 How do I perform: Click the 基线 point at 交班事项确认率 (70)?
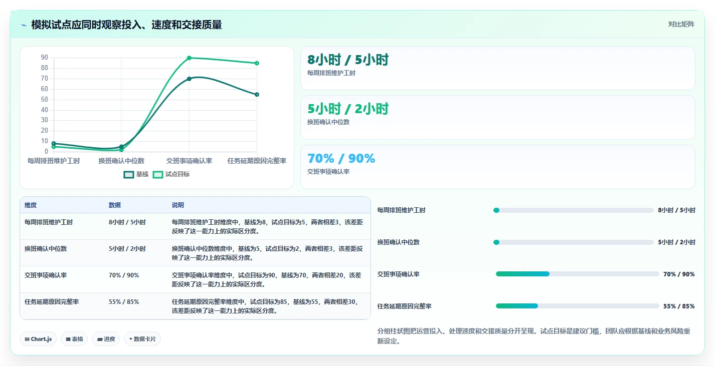[x=189, y=79]
